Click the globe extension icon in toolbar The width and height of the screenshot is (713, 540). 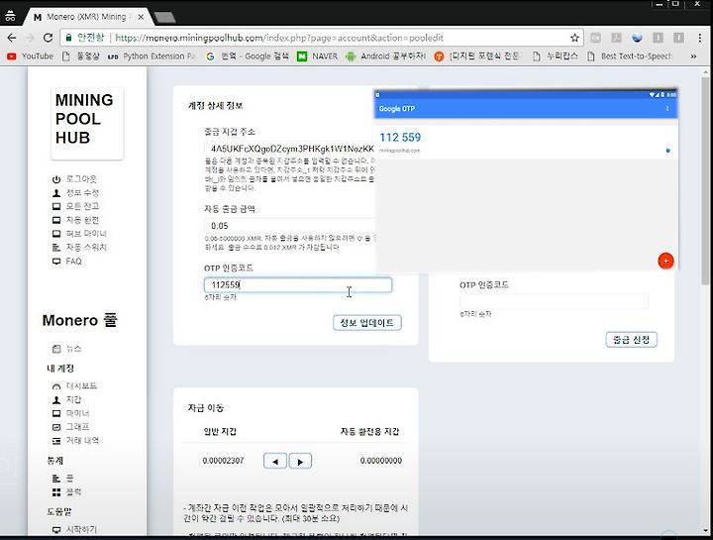click(x=637, y=38)
